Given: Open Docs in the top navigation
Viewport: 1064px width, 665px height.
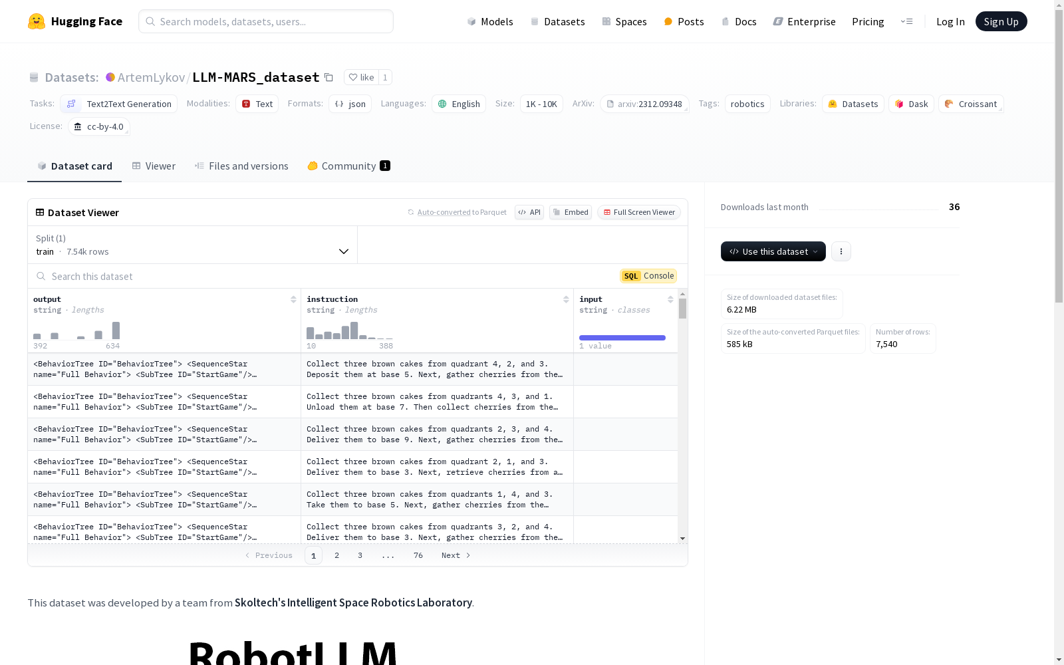Looking at the screenshot, I should coord(739,21).
